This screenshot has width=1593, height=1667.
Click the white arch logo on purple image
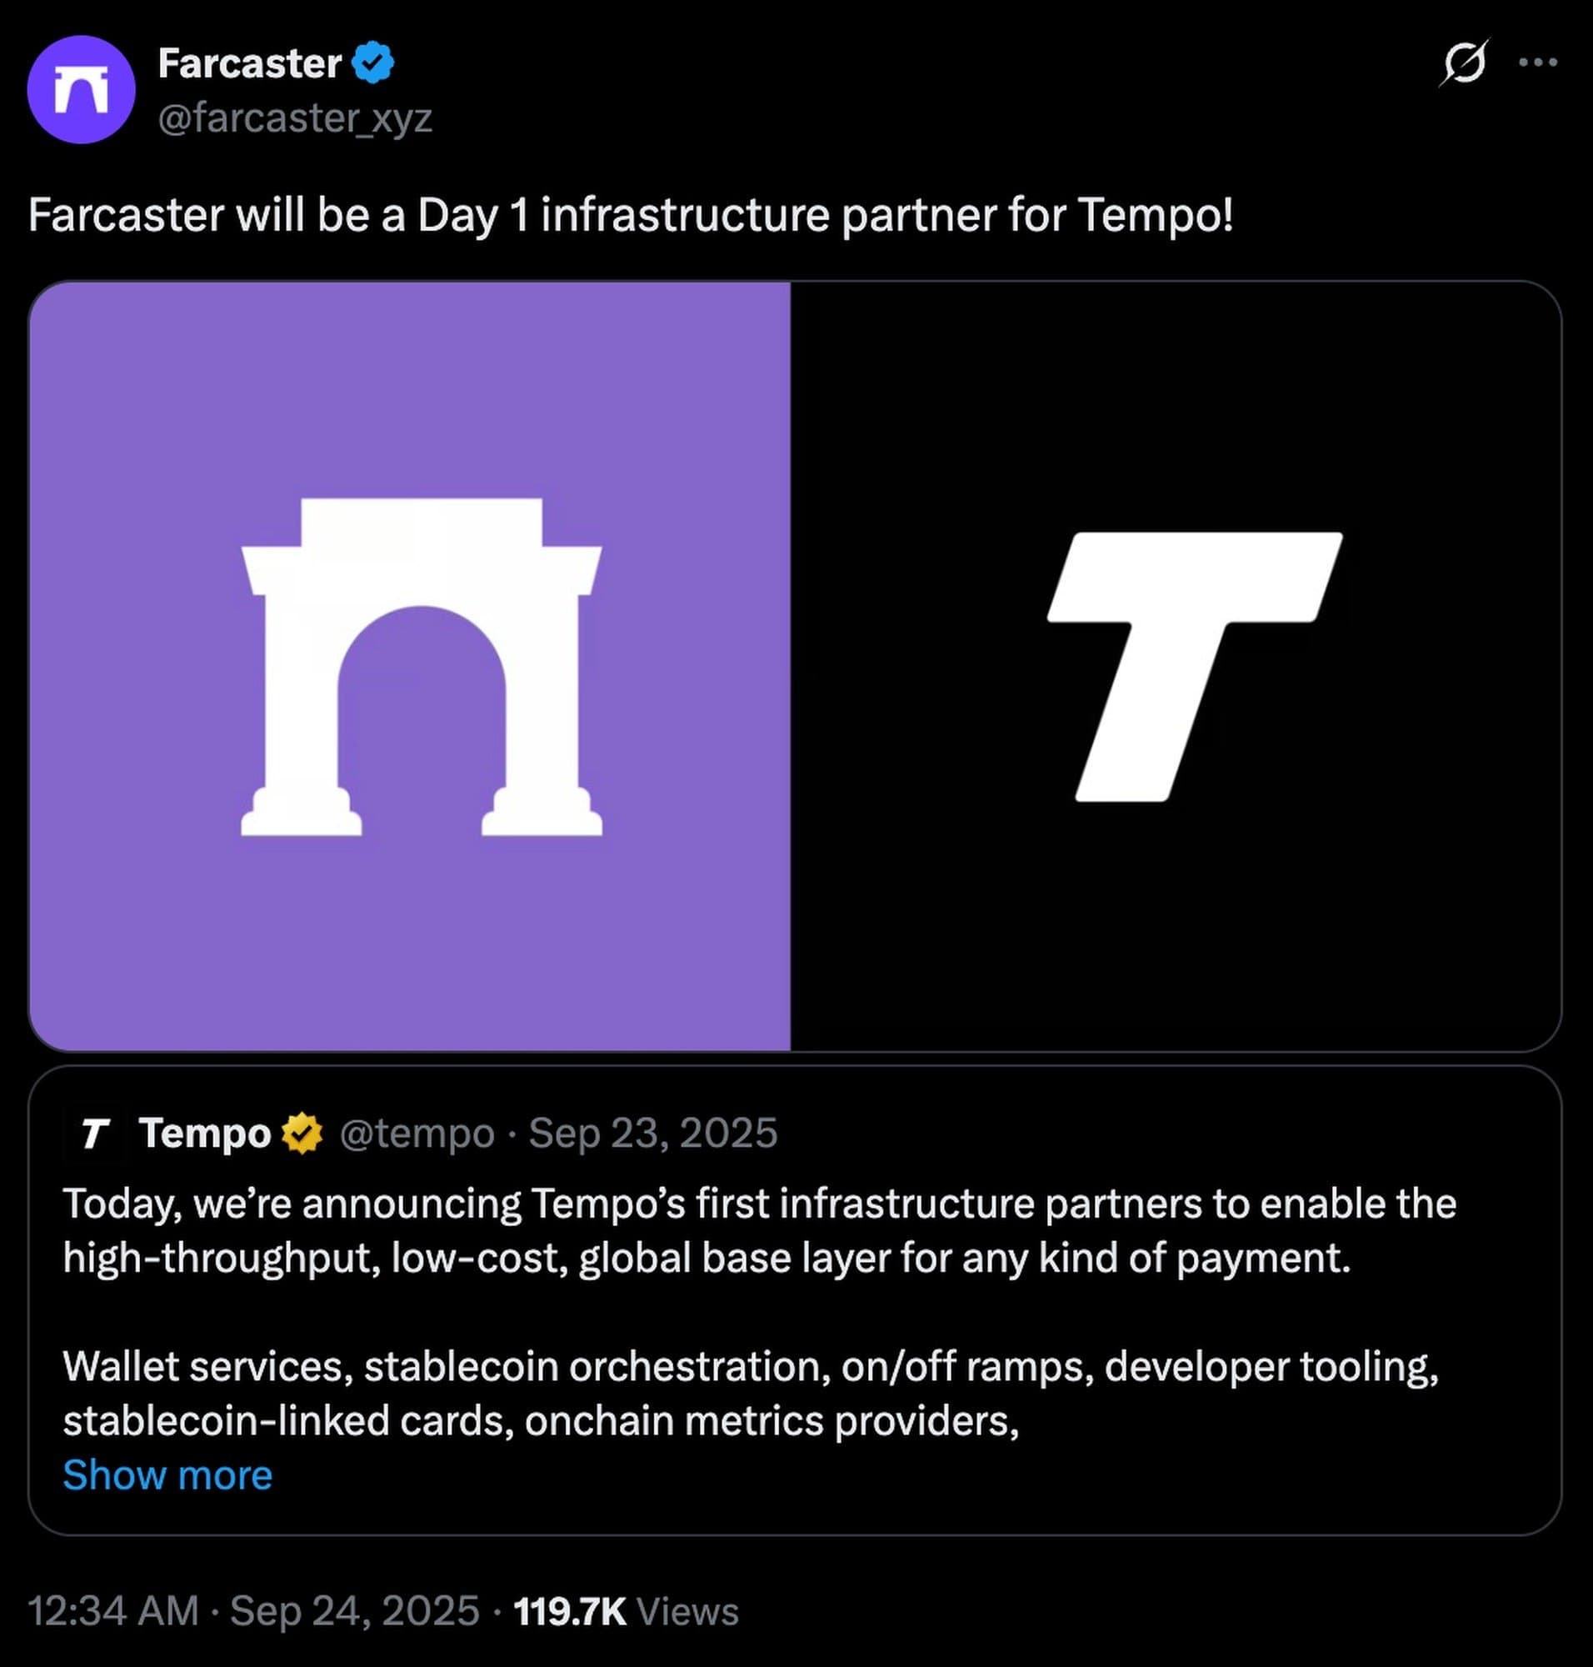point(422,667)
